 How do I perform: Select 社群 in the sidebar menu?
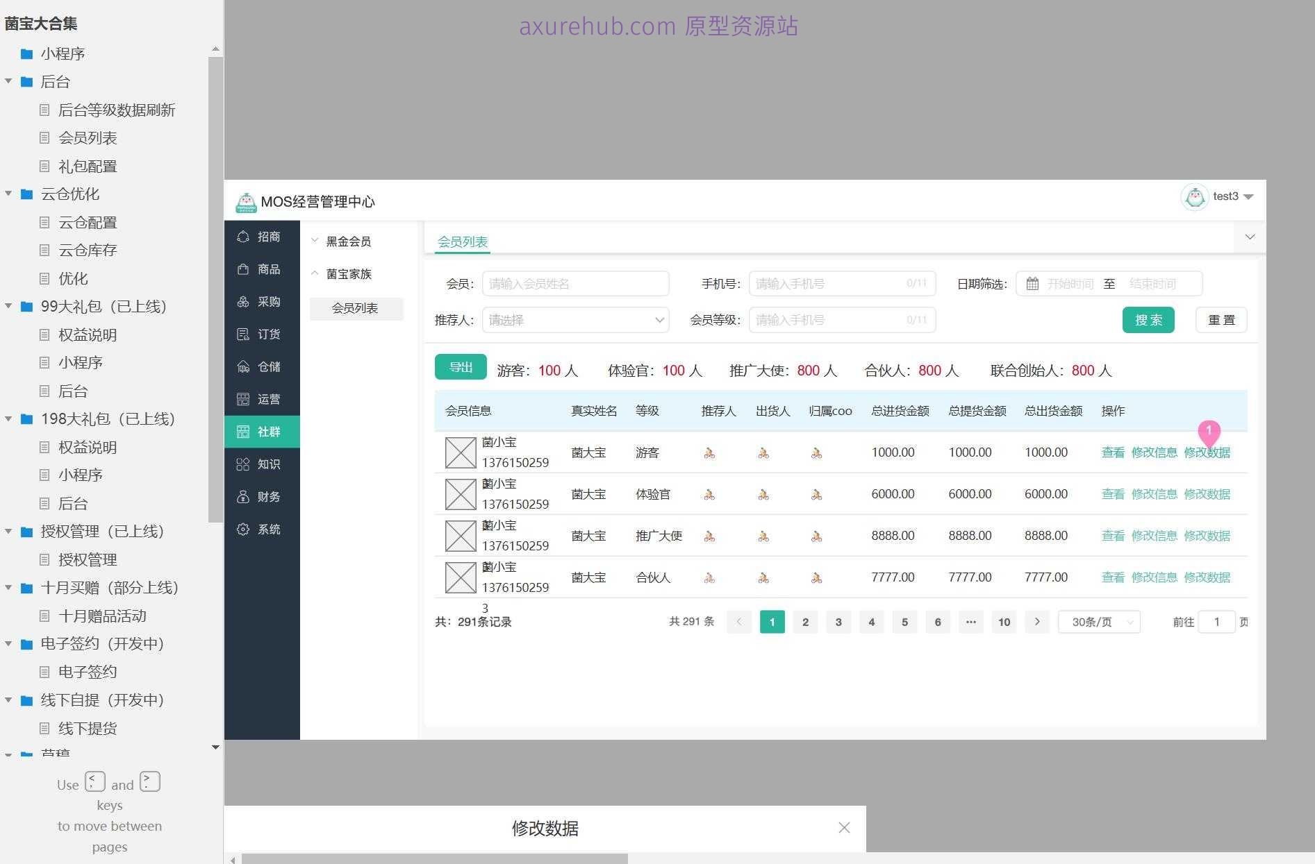(261, 431)
